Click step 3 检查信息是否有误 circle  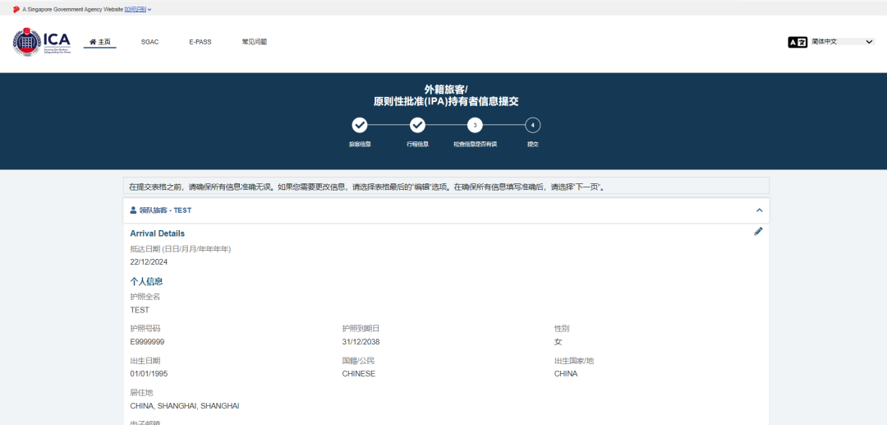click(x=476, y=125)
